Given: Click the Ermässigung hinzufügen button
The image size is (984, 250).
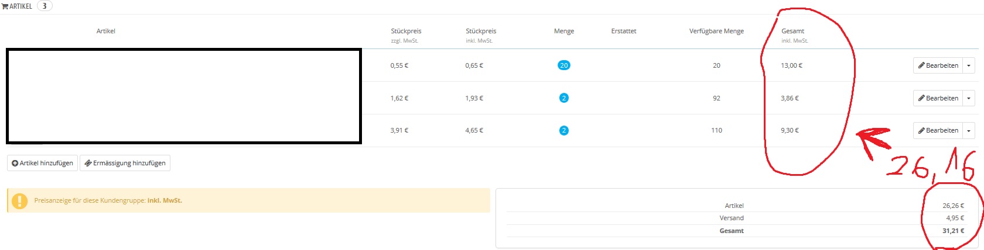Looking at the screenshot, I should point(125,164).
